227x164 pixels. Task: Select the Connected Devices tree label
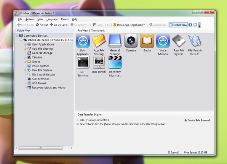36,35
